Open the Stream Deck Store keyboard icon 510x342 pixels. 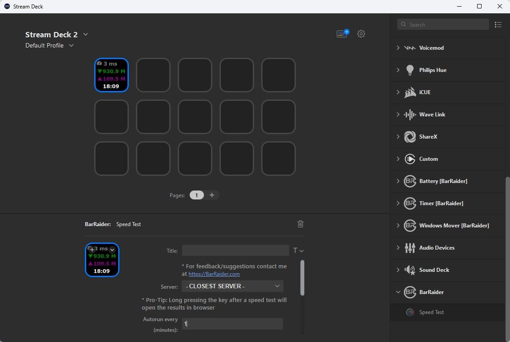[x=343, y=34]
